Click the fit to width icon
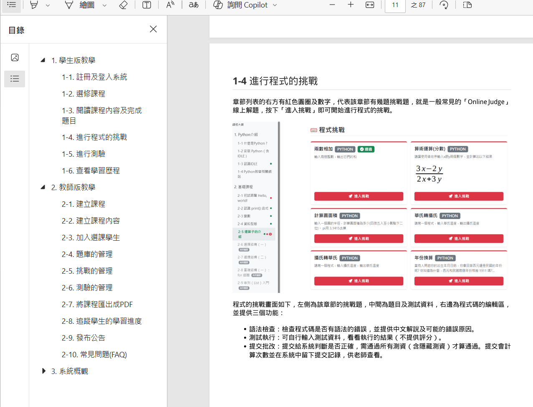533x407 pixels. pyautogui.click(x=370, y=5)
